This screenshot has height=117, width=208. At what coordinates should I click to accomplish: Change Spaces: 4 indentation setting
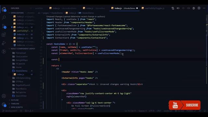coord(143,111)
